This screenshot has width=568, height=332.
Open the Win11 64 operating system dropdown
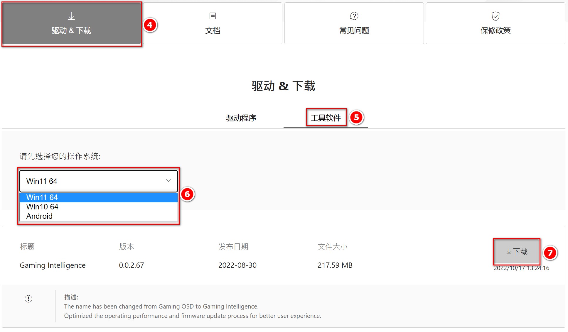(x=99, y=181)
